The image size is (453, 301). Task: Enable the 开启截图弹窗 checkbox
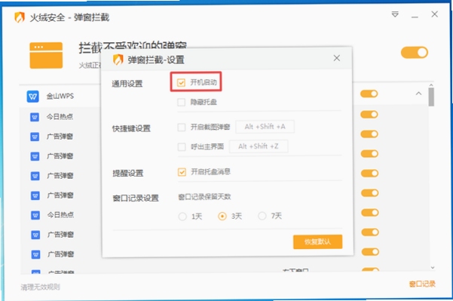point(182,127)
